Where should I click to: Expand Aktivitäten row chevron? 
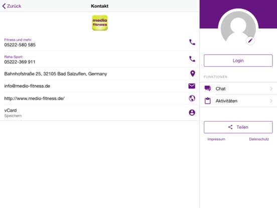271,101
